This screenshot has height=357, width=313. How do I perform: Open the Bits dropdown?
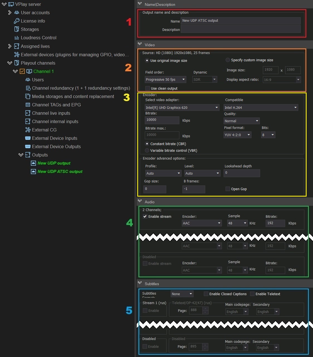click(x=268, y=135)
